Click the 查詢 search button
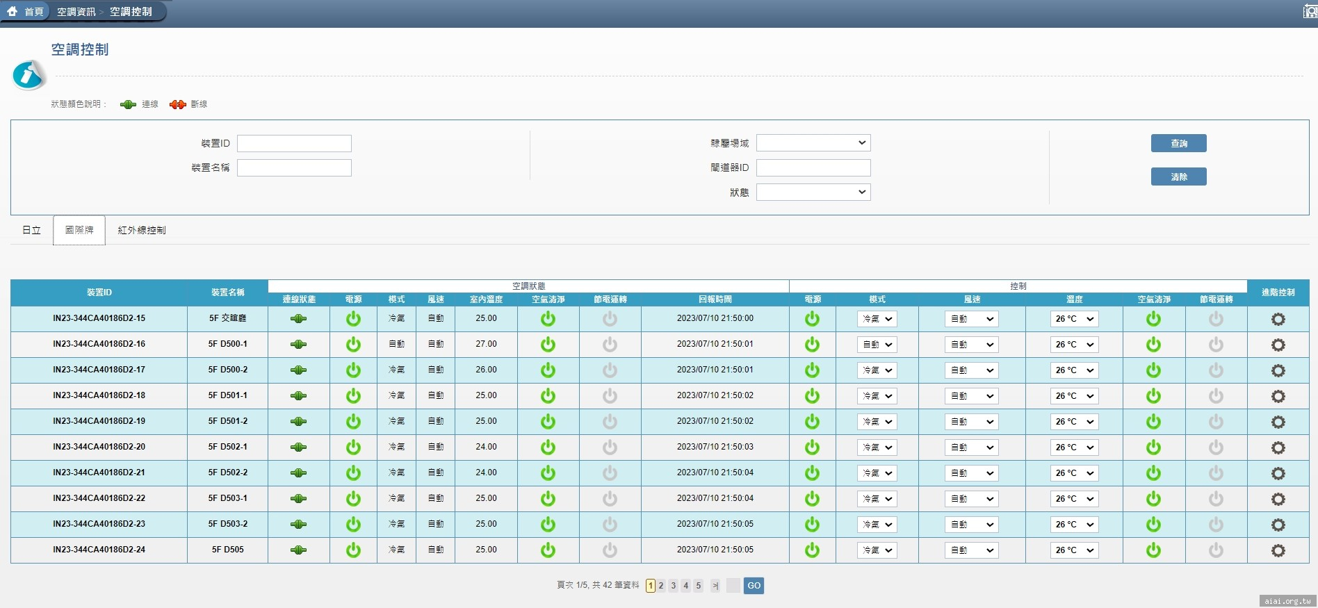The height and width of the screenshot is (608, 1318). click(x=1178, y=143)
